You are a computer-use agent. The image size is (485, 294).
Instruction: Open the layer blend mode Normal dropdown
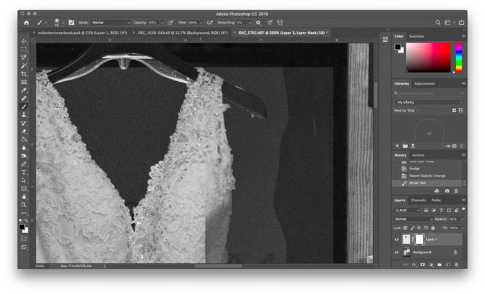pyautogui.click(x=413, y=219)
